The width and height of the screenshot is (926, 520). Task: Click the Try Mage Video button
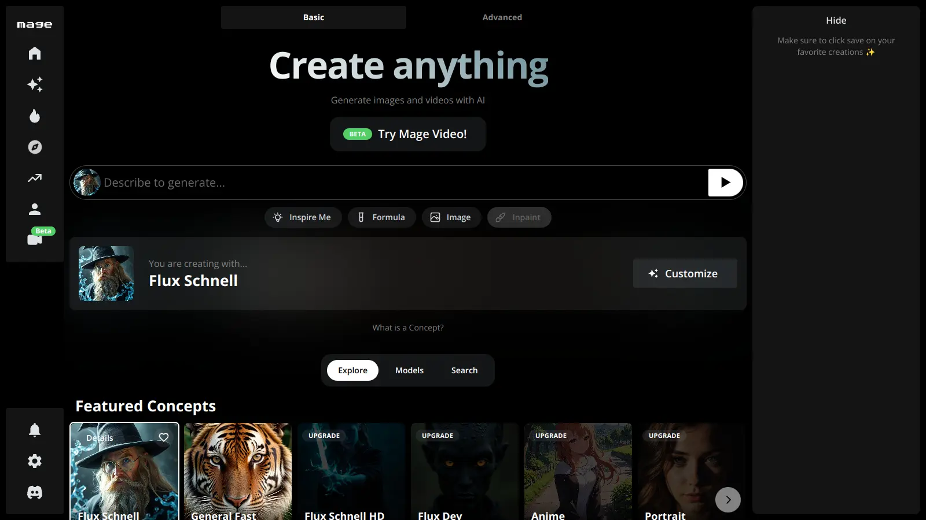407,134
